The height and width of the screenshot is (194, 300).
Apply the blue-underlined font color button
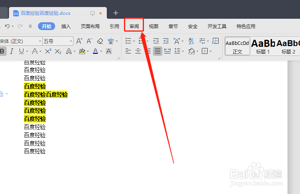coord(95,51)
